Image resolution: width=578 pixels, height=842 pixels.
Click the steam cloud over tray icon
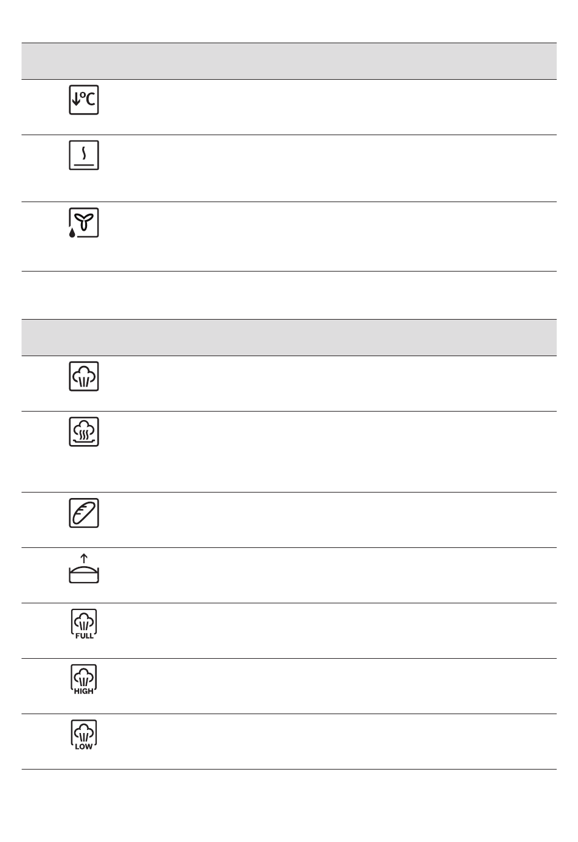point(84,432)
